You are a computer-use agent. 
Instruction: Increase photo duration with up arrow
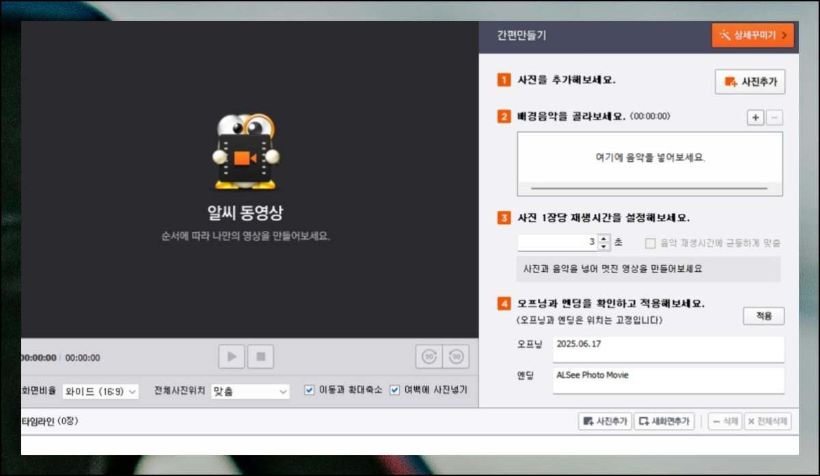[x=603, y=238]
